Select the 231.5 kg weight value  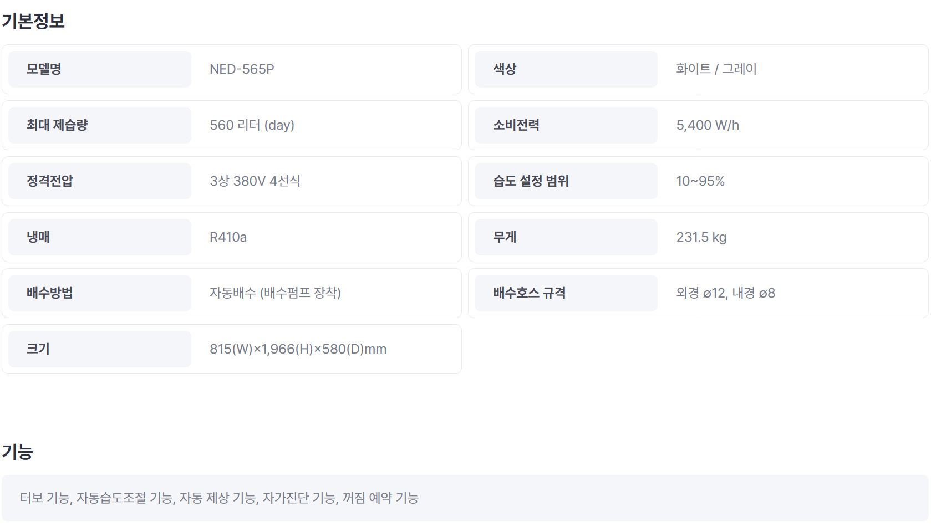701,237
